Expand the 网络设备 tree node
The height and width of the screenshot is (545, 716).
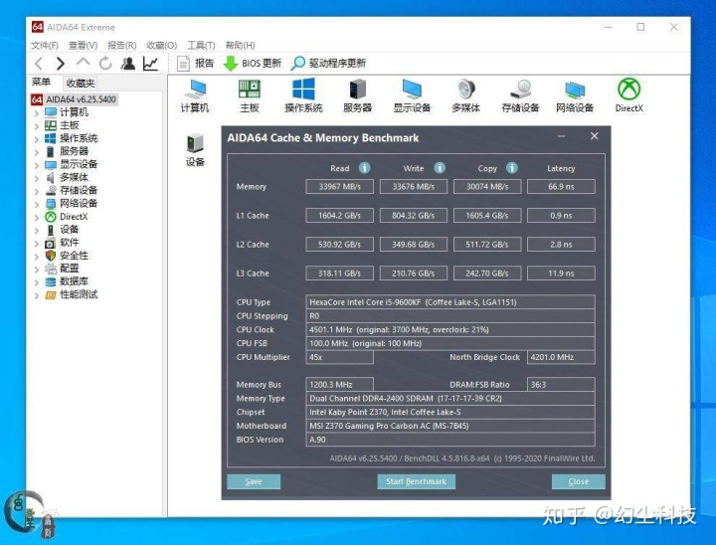(x=37, y=204)
